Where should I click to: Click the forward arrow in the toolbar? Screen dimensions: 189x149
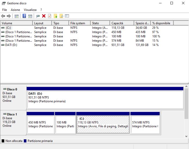(x=9, y=16)
